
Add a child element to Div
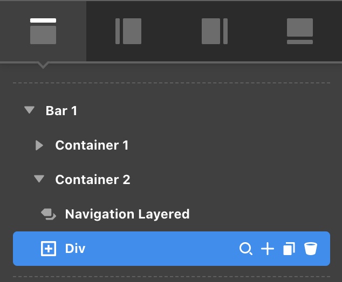click(268, 249)
